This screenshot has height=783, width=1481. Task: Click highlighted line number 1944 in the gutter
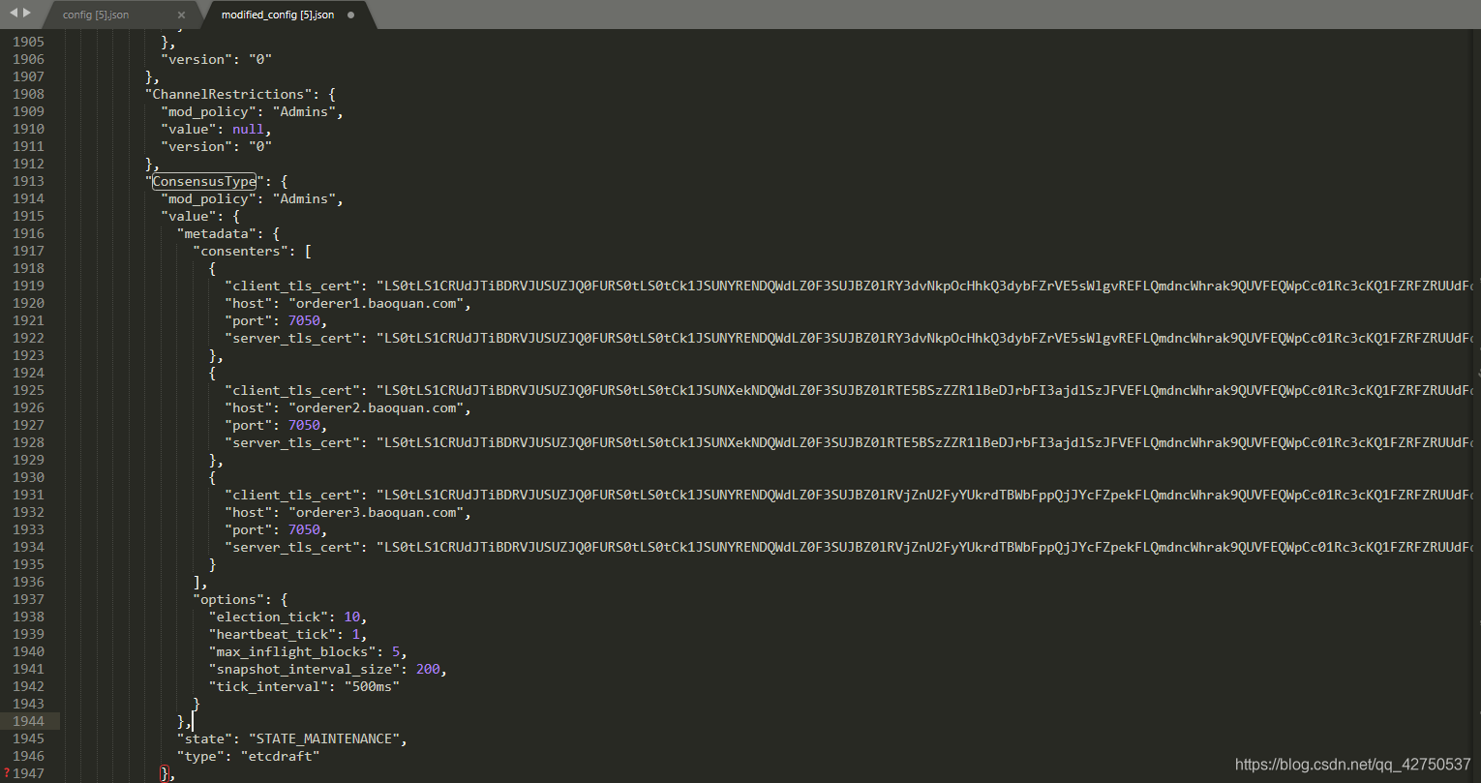click(28, 721)
